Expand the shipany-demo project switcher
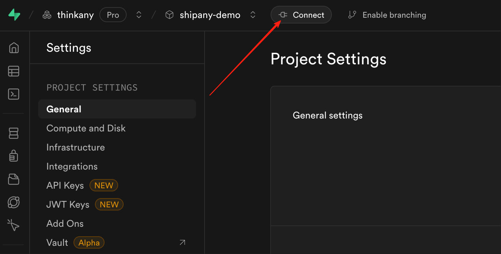 (x=253, y=15)
